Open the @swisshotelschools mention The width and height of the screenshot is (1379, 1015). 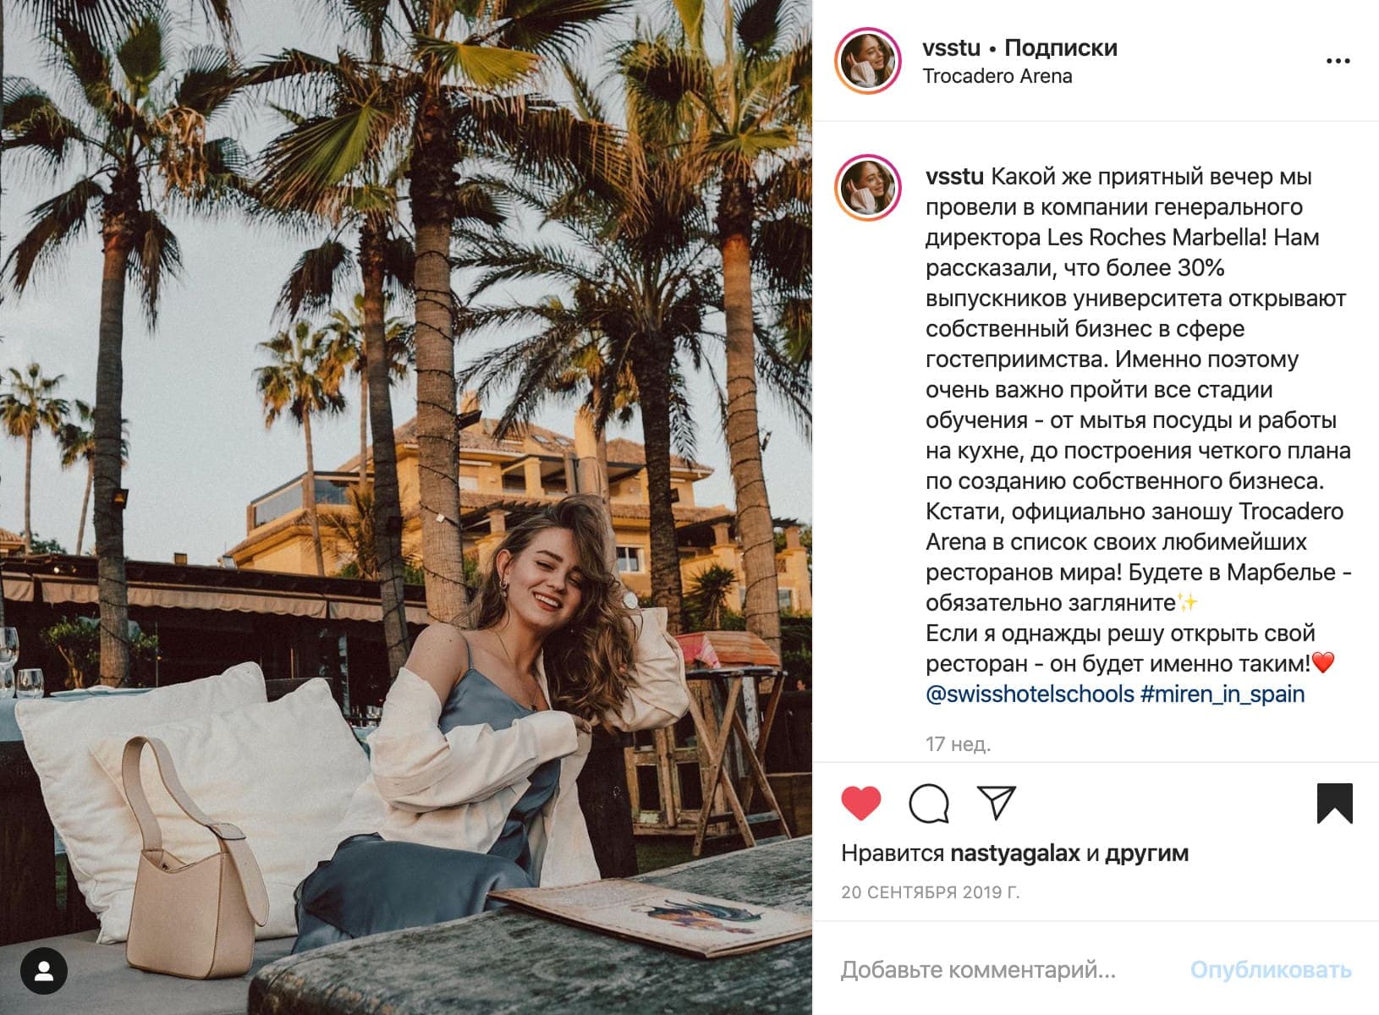pos(1030,694)
